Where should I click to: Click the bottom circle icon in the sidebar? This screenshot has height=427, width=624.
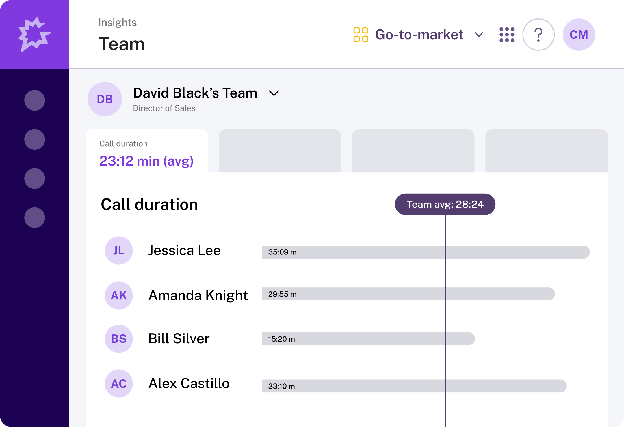35,218
